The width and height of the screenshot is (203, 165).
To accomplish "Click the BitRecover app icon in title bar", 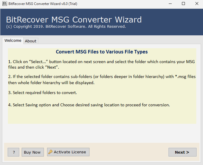I will click(x=4, y=4).
